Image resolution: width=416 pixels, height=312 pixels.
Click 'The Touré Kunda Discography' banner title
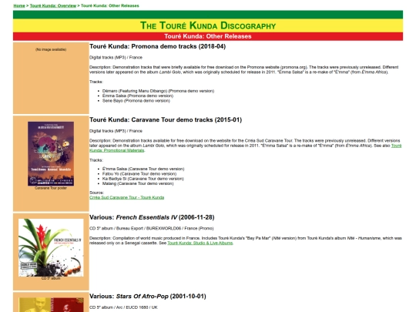click(208, 25)
